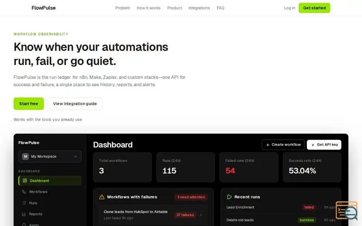Click the floating terminal search widget icon
The height and width of the screenshot is (226, 362).
tap(347, 211)
